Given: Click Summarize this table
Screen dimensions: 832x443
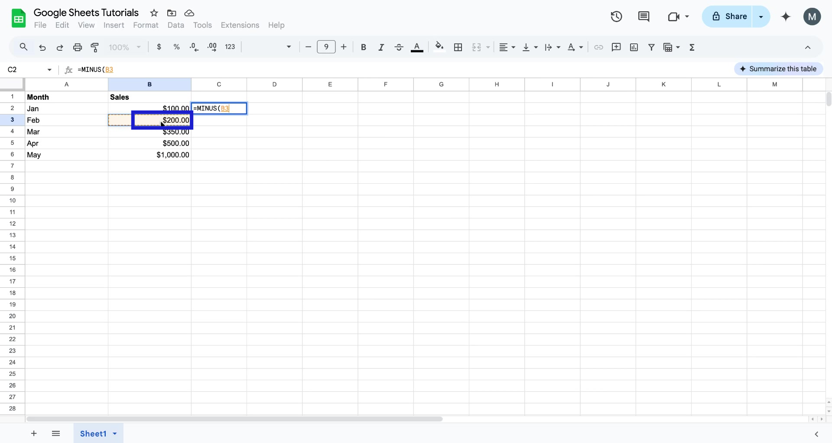Looking at the screenshot, I should pos(779,68).
